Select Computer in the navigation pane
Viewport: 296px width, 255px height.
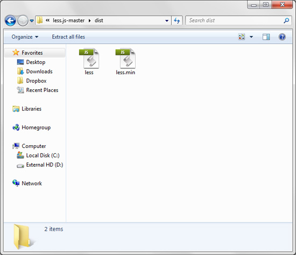tap(34, 146)
